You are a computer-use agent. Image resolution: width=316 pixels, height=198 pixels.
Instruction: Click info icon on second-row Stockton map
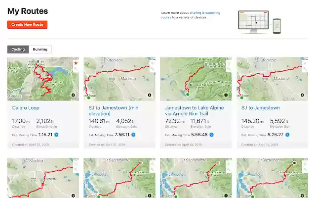pos(73,195)
